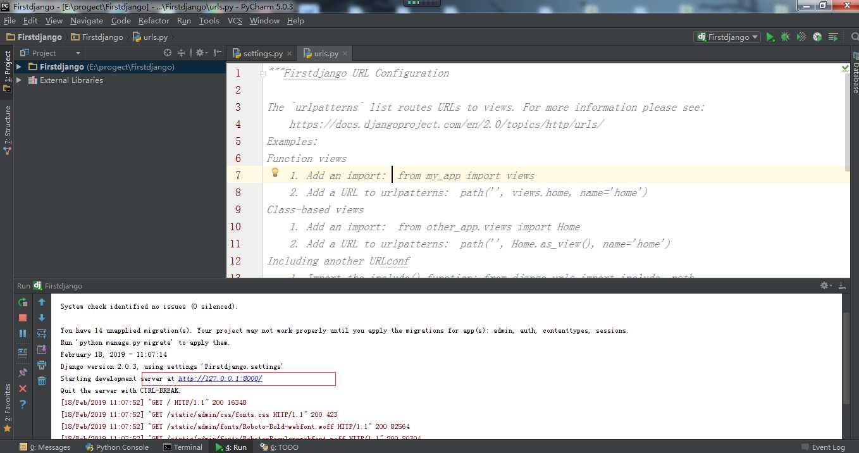Viewport: 859px width, 453px height.
Task: Open the Project view type dropdown
Action: 50,53
